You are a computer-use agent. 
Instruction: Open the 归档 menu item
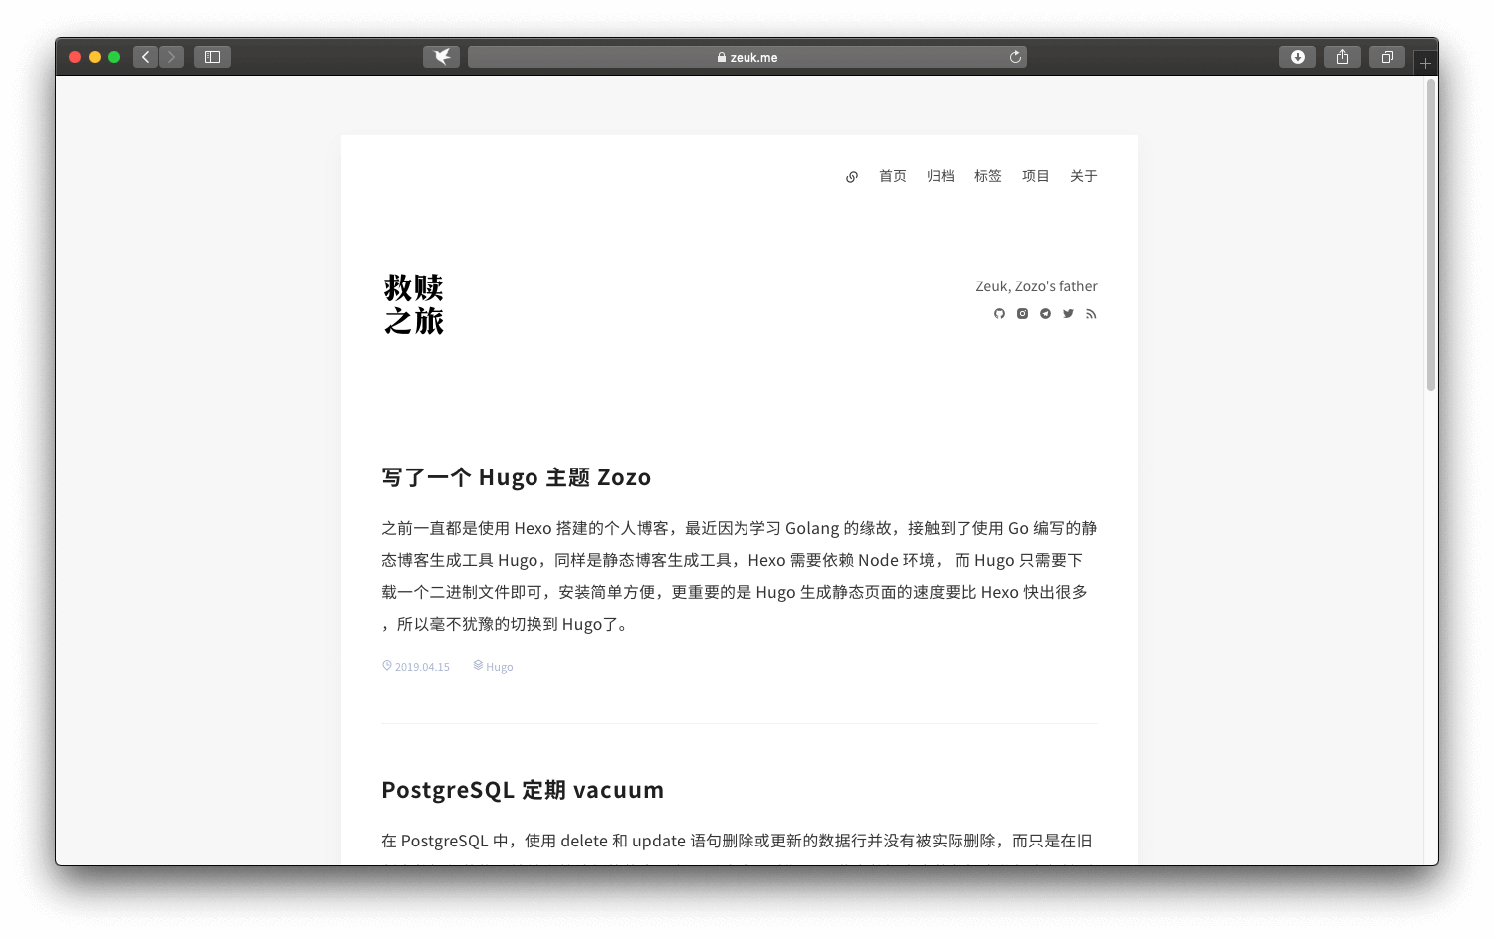point(940,176)
